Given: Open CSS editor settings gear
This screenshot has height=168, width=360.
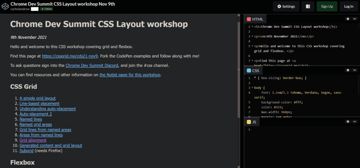Looking at the screenshot, I should pyautogui.click(x=348, y=70).
